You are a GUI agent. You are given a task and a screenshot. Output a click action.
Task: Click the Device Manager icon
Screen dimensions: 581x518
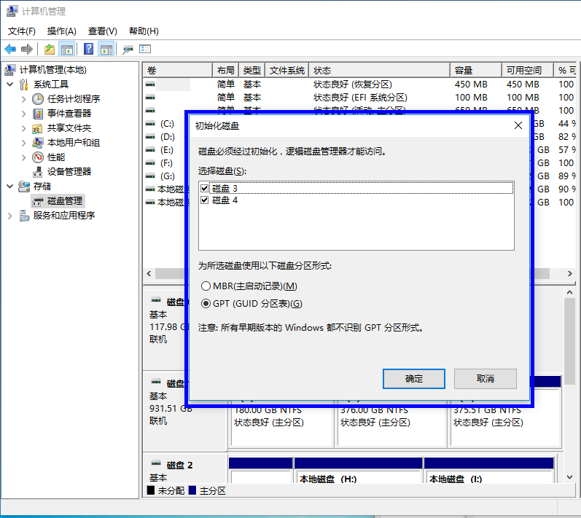[x=38, y=172]
